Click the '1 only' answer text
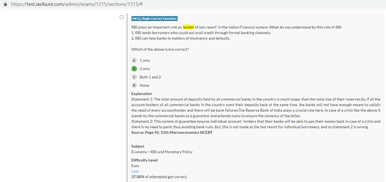Viewport: 386px width, 182px height. click(x=145, y=60)
